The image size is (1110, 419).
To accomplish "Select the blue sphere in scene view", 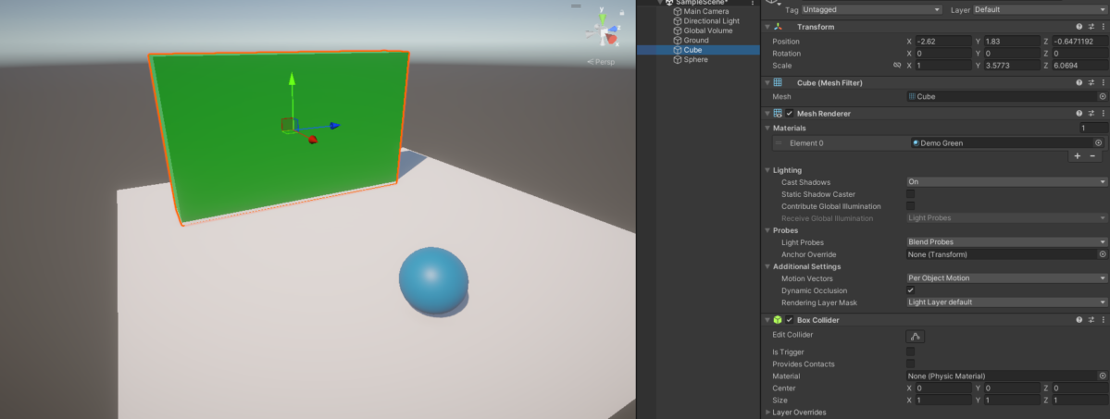I will click(433, 280).
